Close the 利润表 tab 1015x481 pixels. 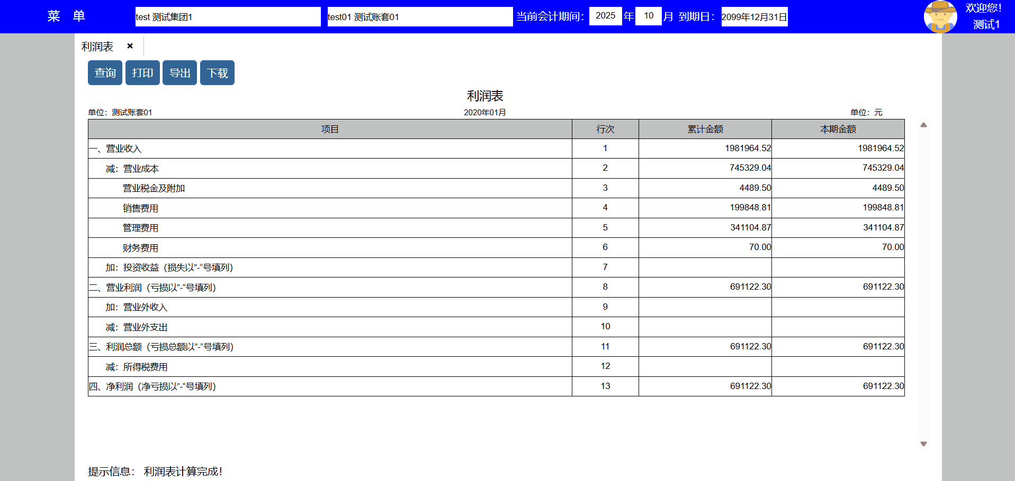coord(130,47)
